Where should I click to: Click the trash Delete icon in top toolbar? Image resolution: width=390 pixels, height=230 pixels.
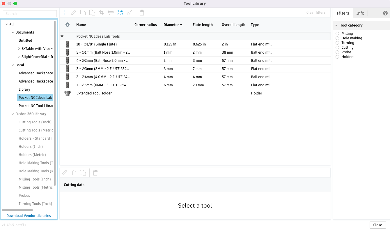pyautogui.click(x=142, y=13)
